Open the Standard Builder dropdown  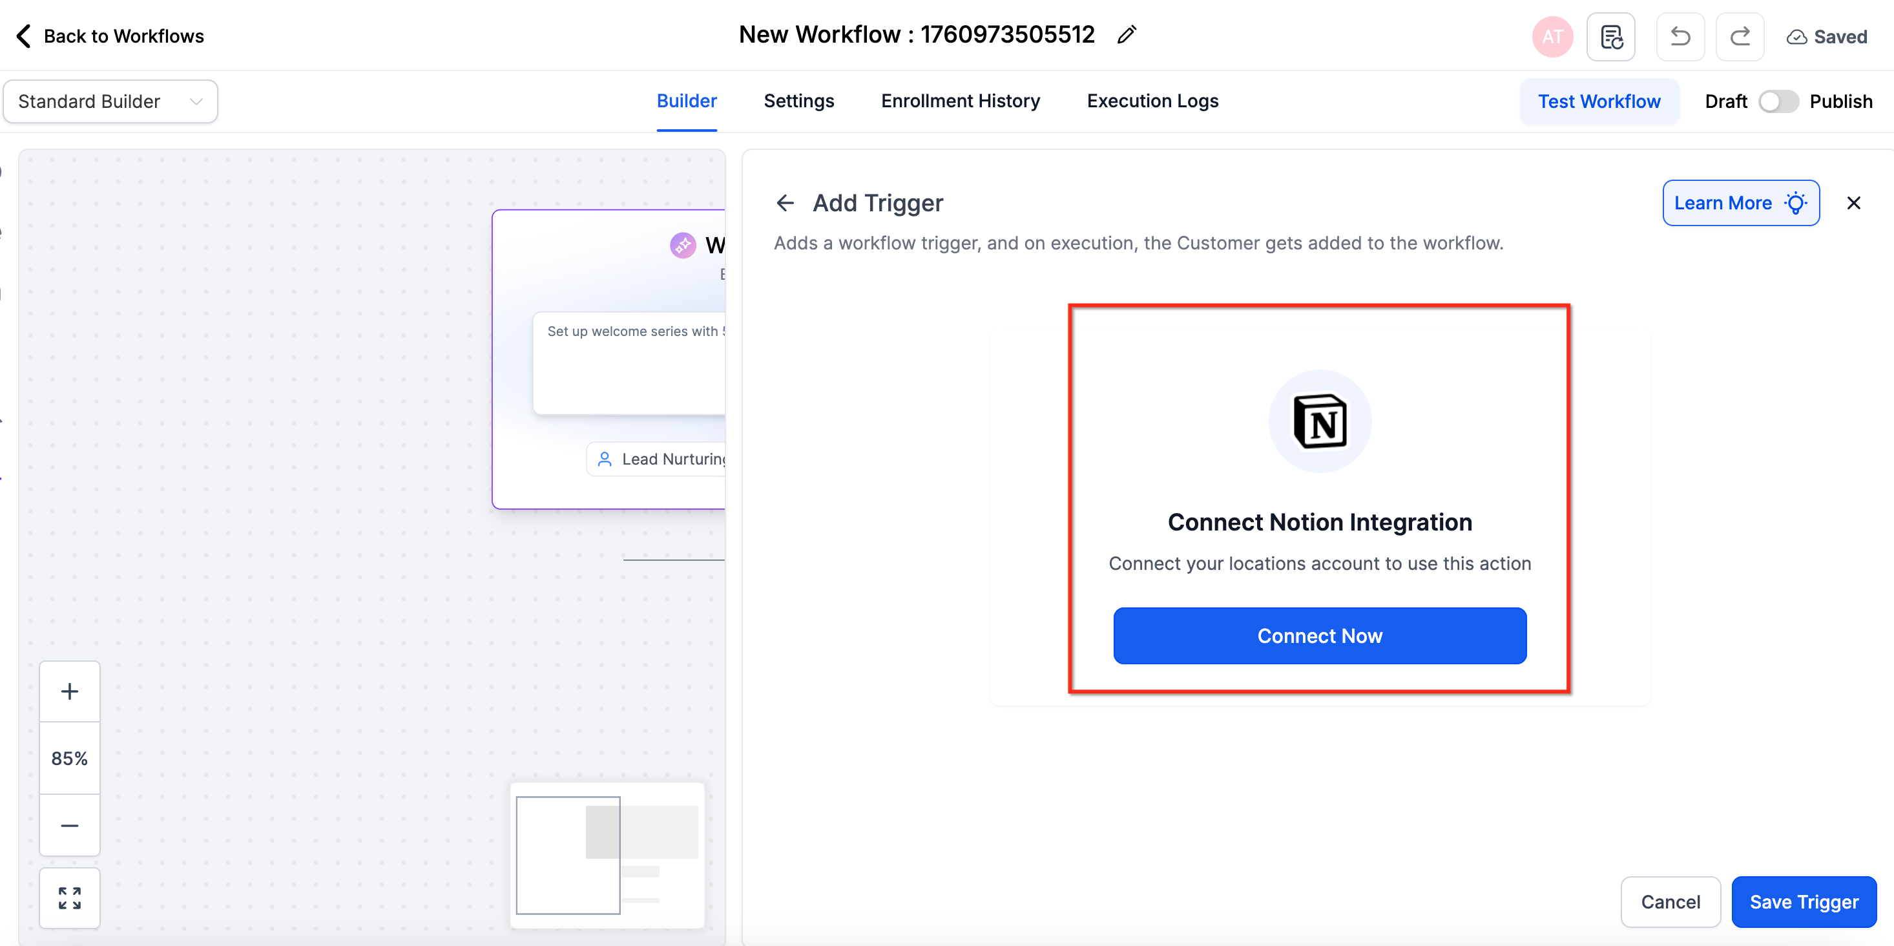pos(110,101)
